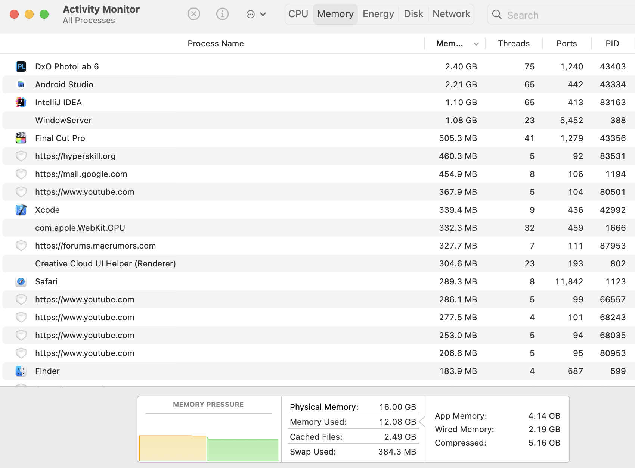Screen dimensions: 635x468
Task: Click the 11,842 ports value for Safari
Action: pos(569,281)
